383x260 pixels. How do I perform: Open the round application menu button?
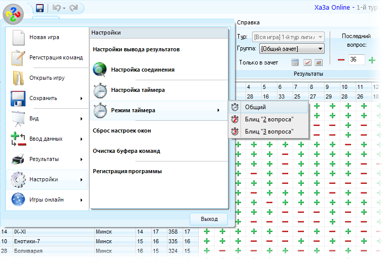coord(13,14)
